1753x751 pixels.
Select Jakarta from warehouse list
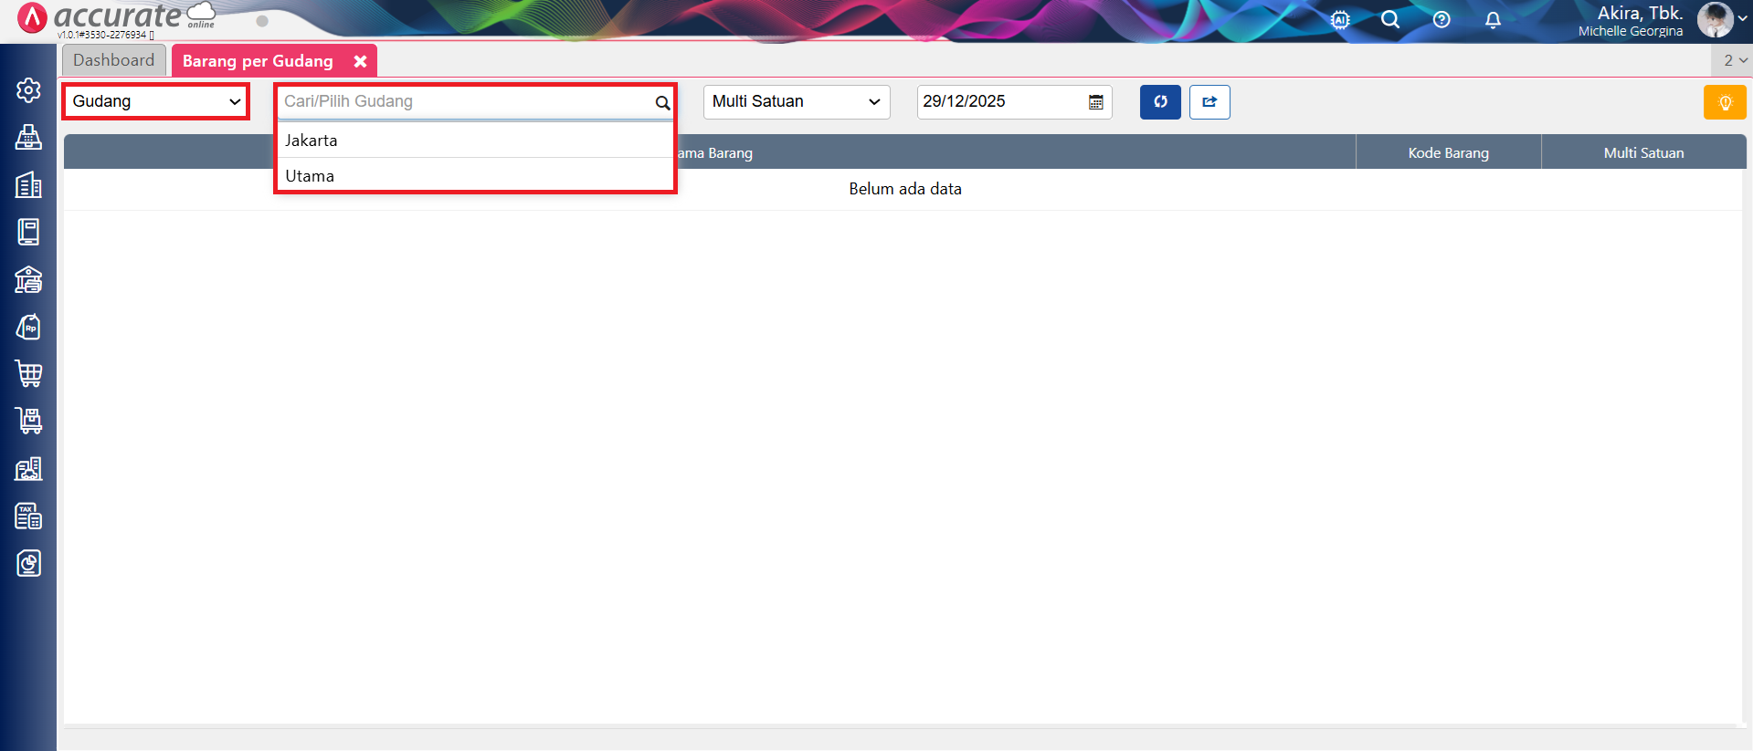[312, 141]
